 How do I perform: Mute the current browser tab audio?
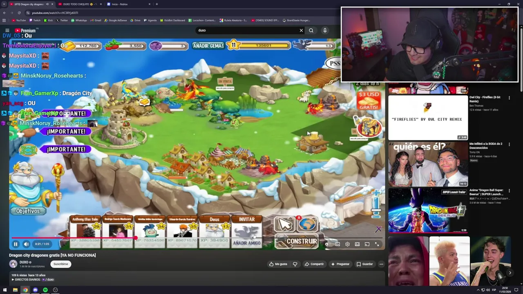coord(47,4)
